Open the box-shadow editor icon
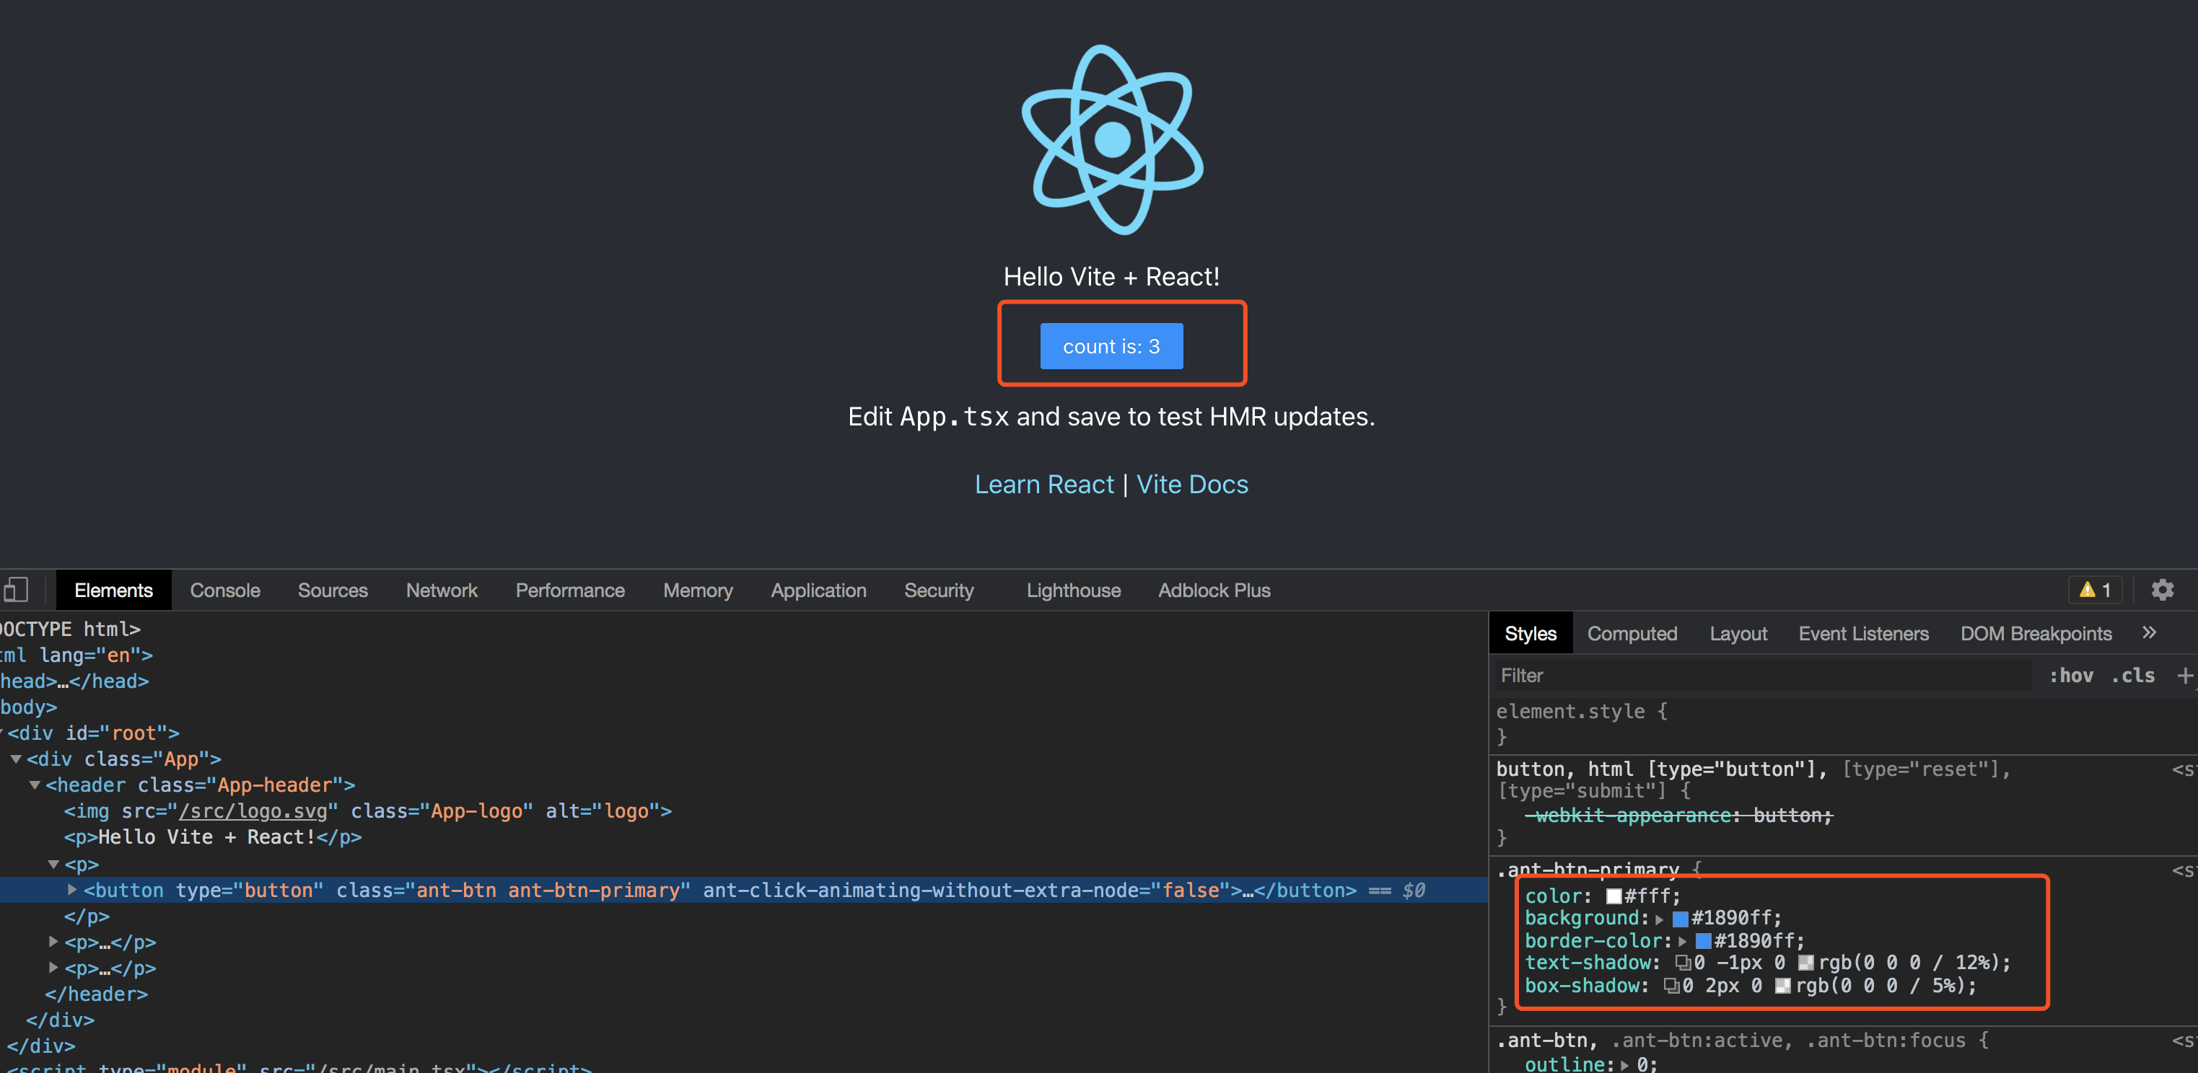The image size is (2198, 1073). (1670, 985)
